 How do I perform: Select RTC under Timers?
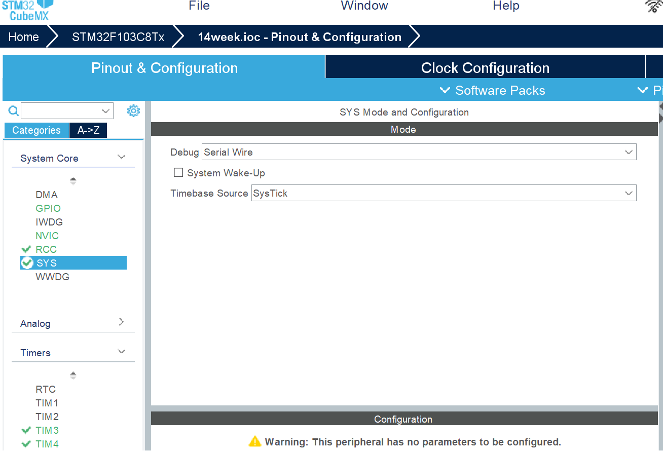(46, 389)
